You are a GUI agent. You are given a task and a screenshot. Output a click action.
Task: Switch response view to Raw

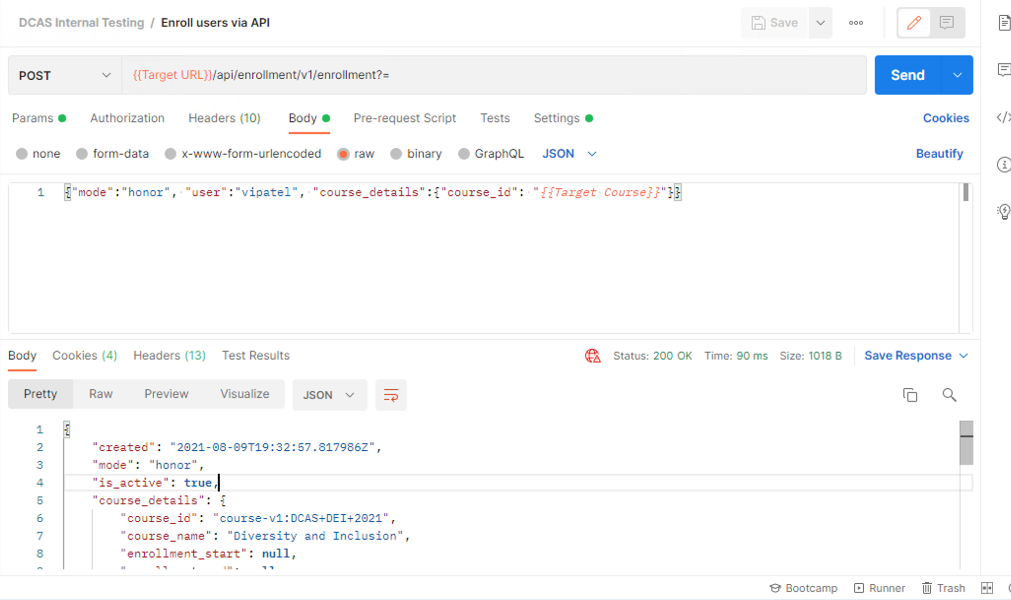[101, 394]
